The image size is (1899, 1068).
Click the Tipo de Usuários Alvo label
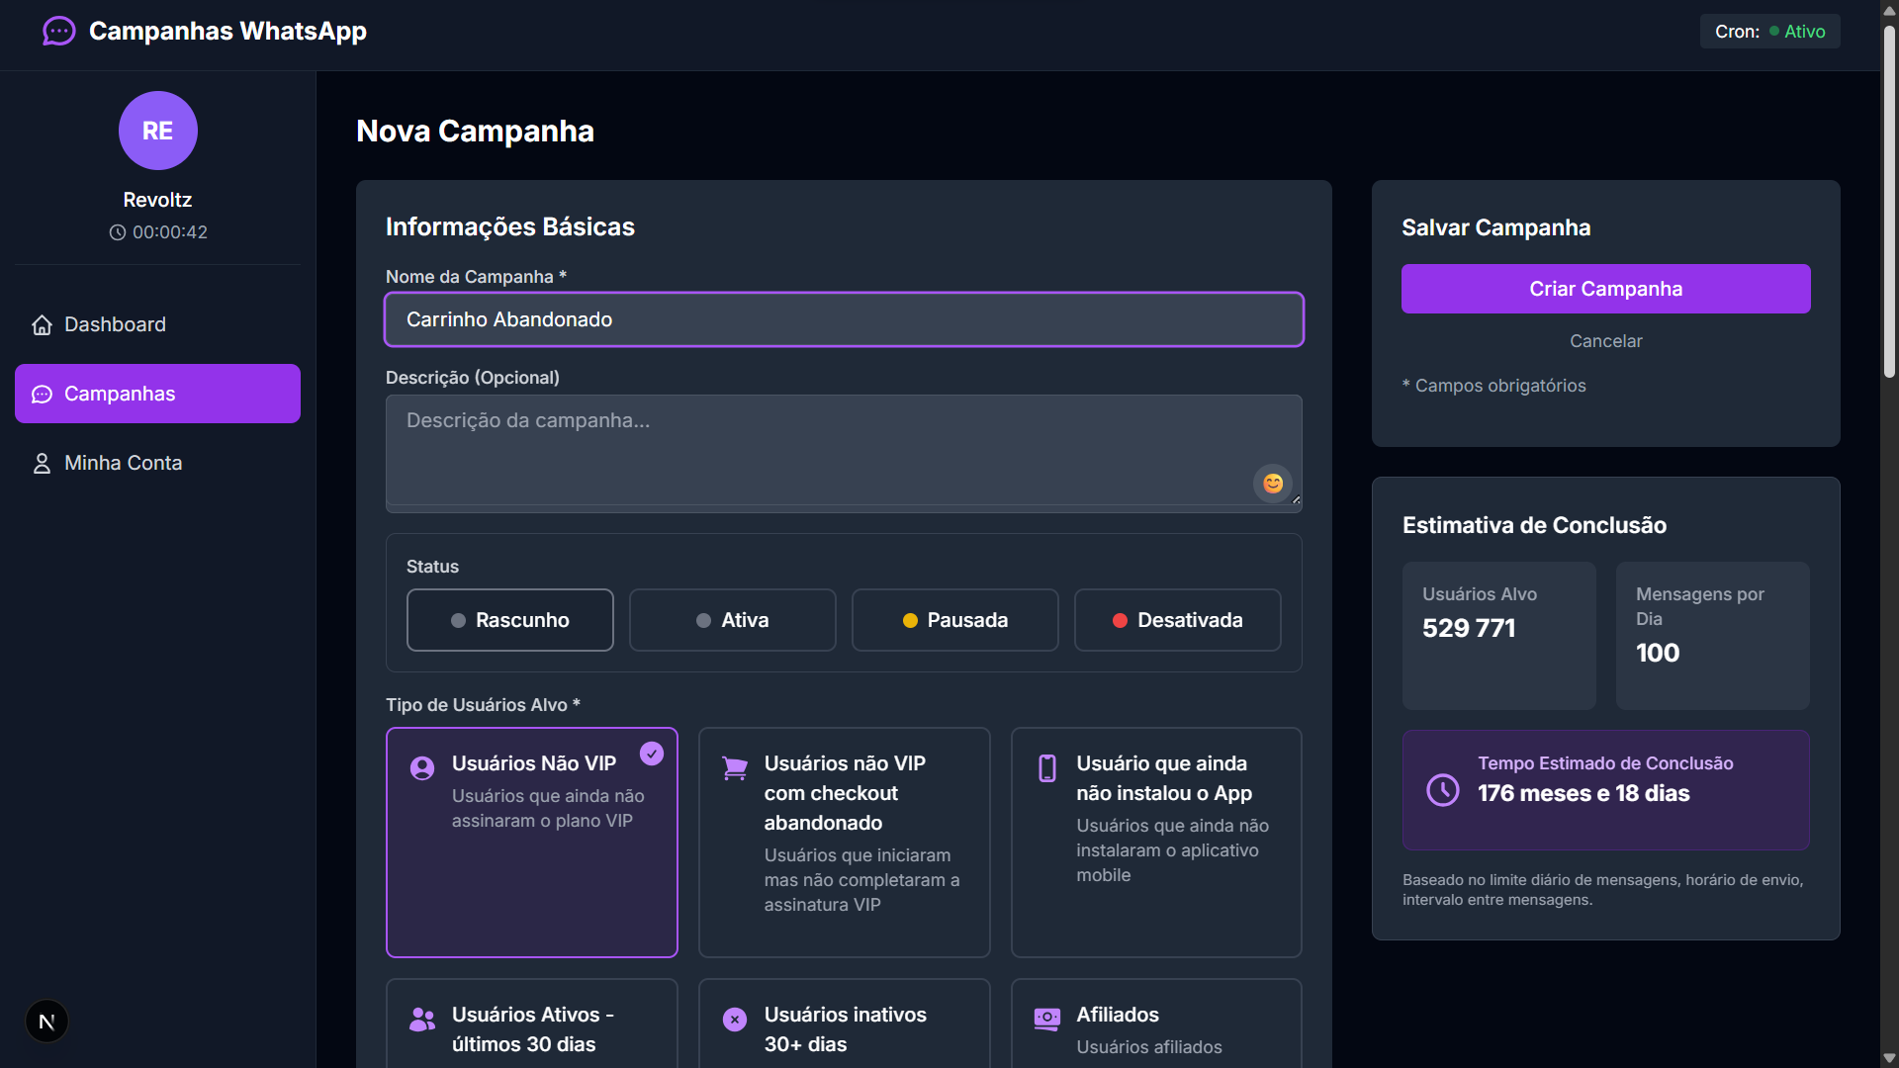(x=483, y=705)
